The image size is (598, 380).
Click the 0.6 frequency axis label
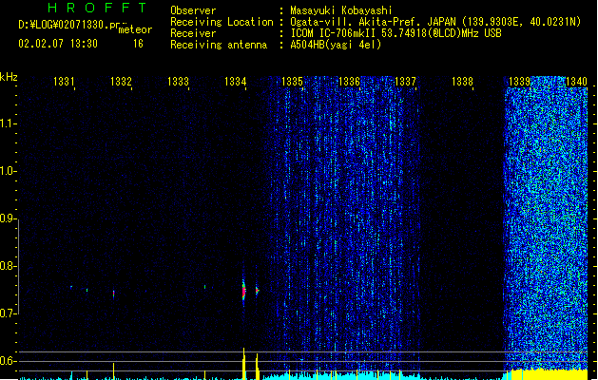8,361
